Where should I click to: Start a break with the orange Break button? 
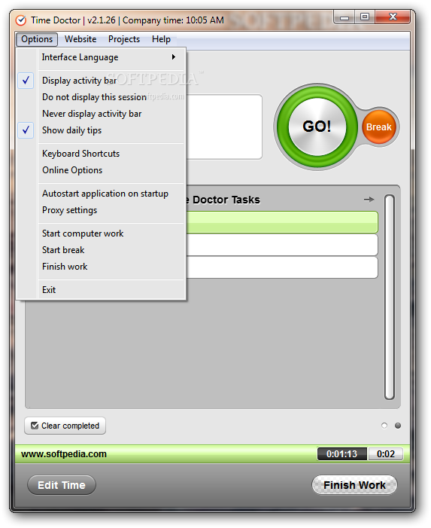tap(379, 127)
